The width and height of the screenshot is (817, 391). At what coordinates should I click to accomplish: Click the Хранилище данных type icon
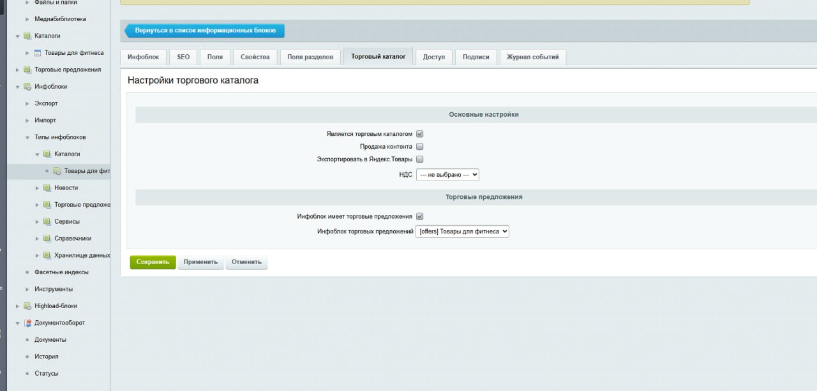pyautogui.click(x=47, y=256)
